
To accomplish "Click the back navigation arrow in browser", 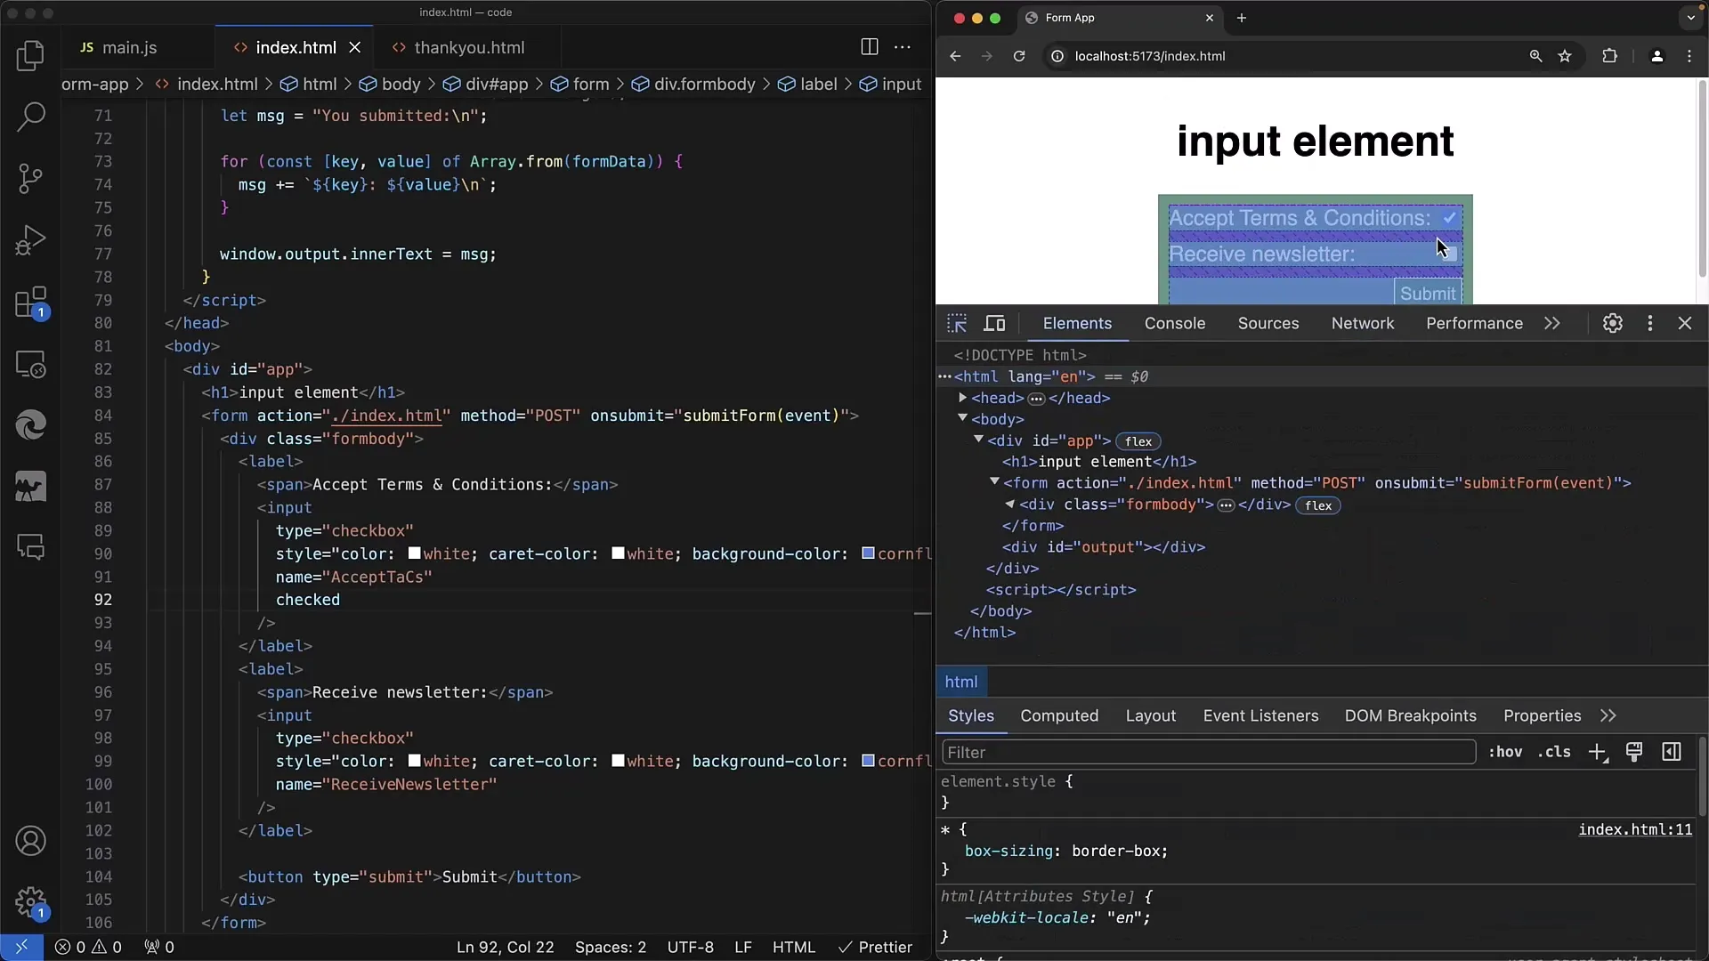I will [x=957, y=55].
